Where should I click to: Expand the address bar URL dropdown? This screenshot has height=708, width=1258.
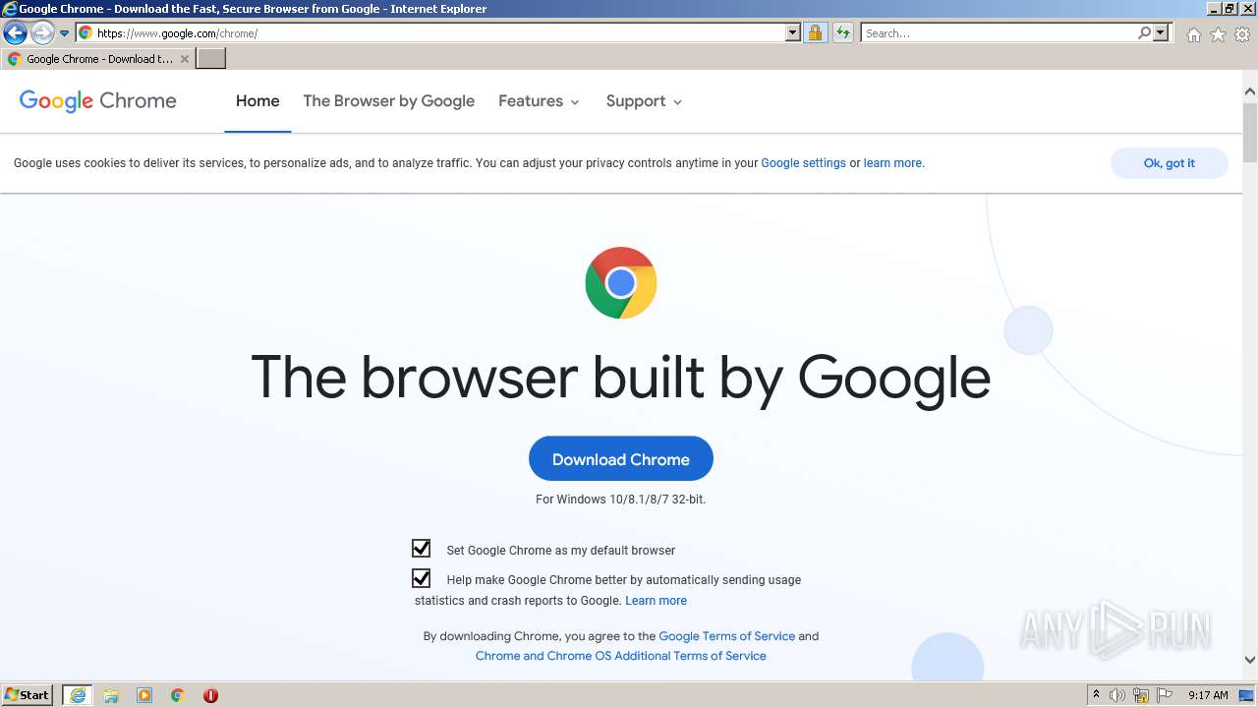pos(793,33)
